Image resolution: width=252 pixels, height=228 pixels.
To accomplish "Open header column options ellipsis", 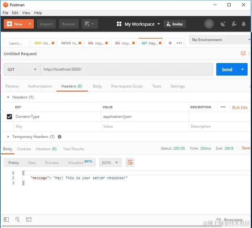I will click(x=223, y=107).
